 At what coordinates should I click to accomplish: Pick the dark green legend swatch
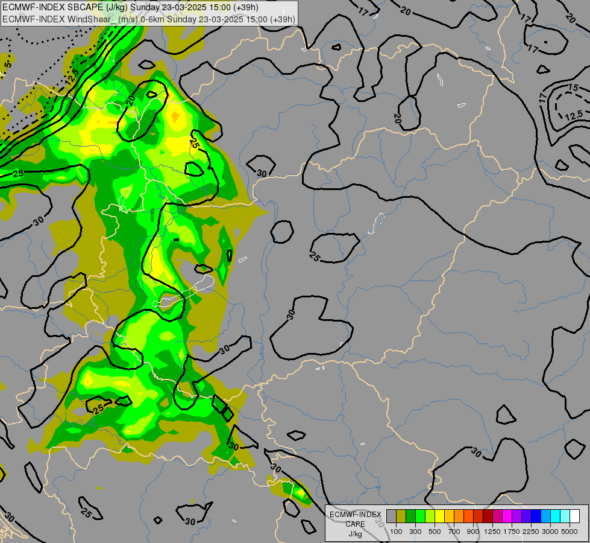pyautogui.click(x=410, y=516)
